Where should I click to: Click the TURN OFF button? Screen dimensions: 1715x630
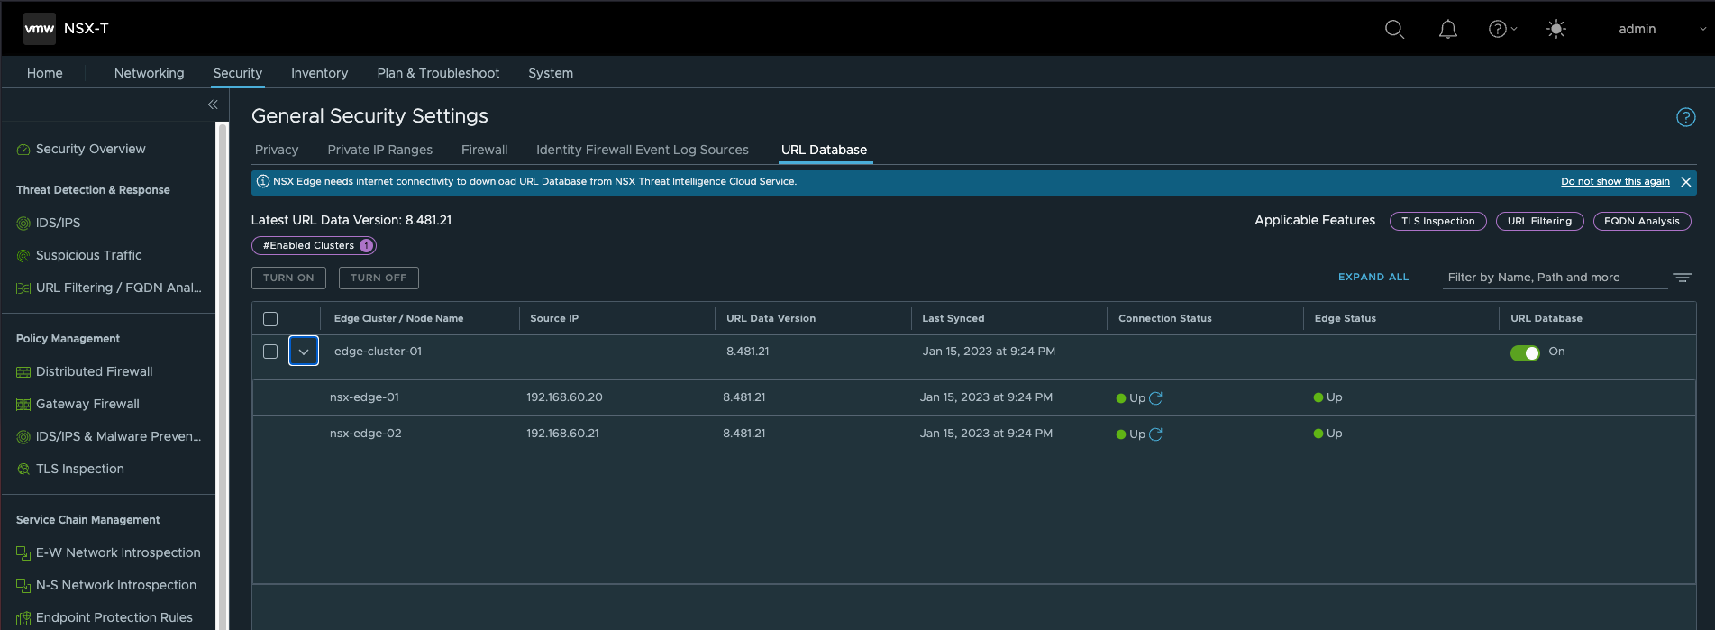click(x=379, y=278)
